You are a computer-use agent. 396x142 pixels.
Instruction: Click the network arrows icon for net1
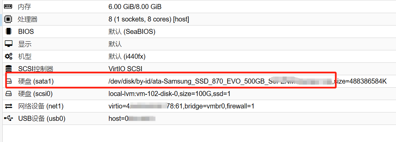click(x=8, y=106)
